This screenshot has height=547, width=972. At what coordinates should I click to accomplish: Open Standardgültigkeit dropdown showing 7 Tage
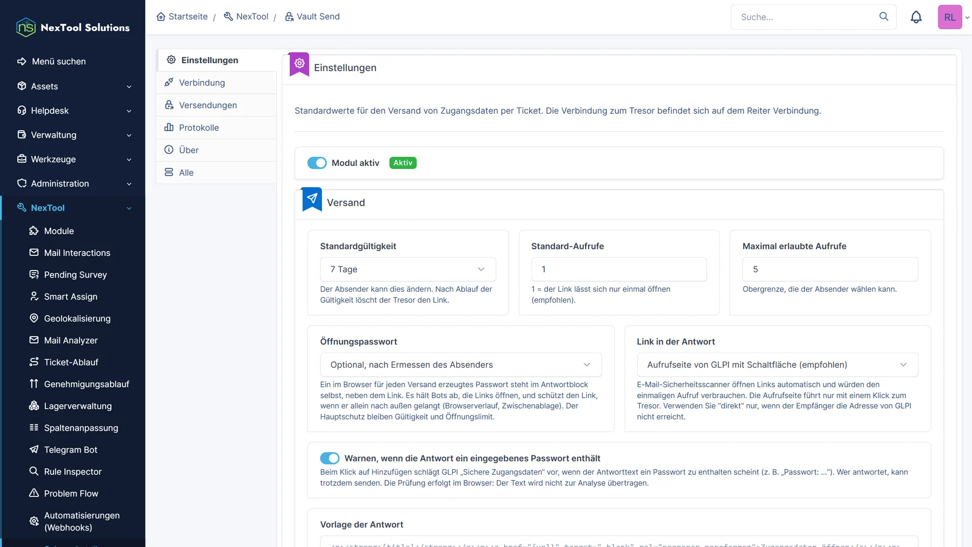(x=408, y=269)
